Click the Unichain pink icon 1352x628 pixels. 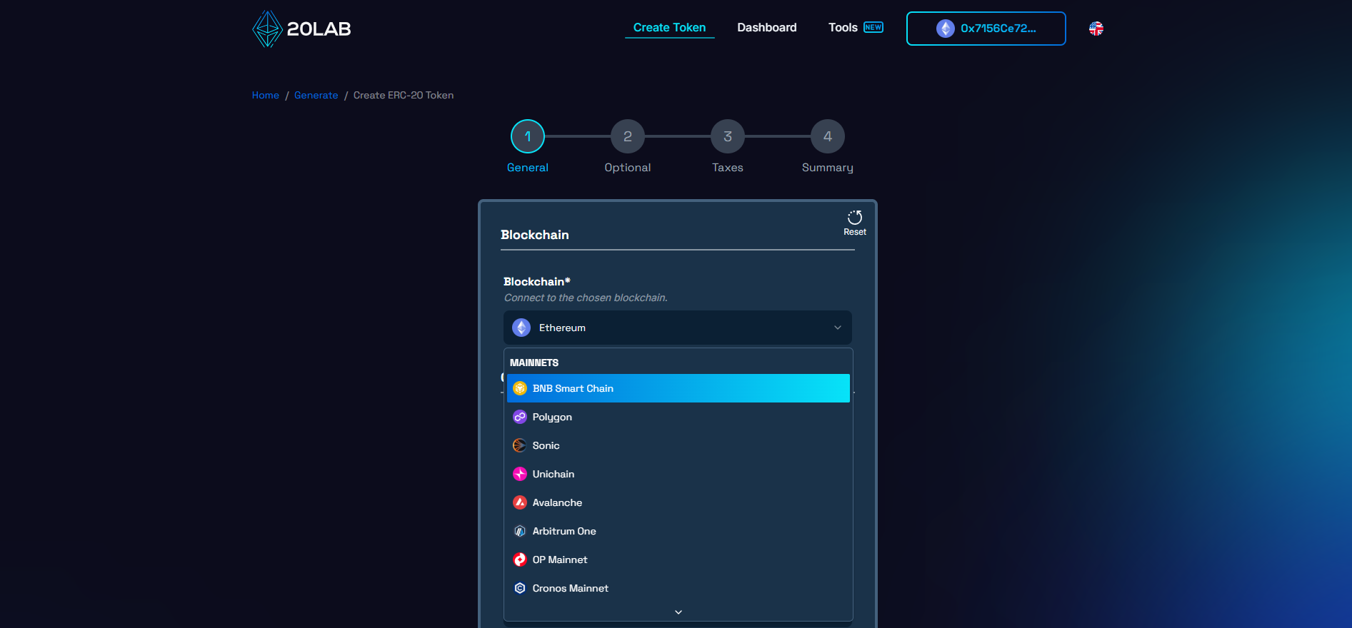click(520, 474)
